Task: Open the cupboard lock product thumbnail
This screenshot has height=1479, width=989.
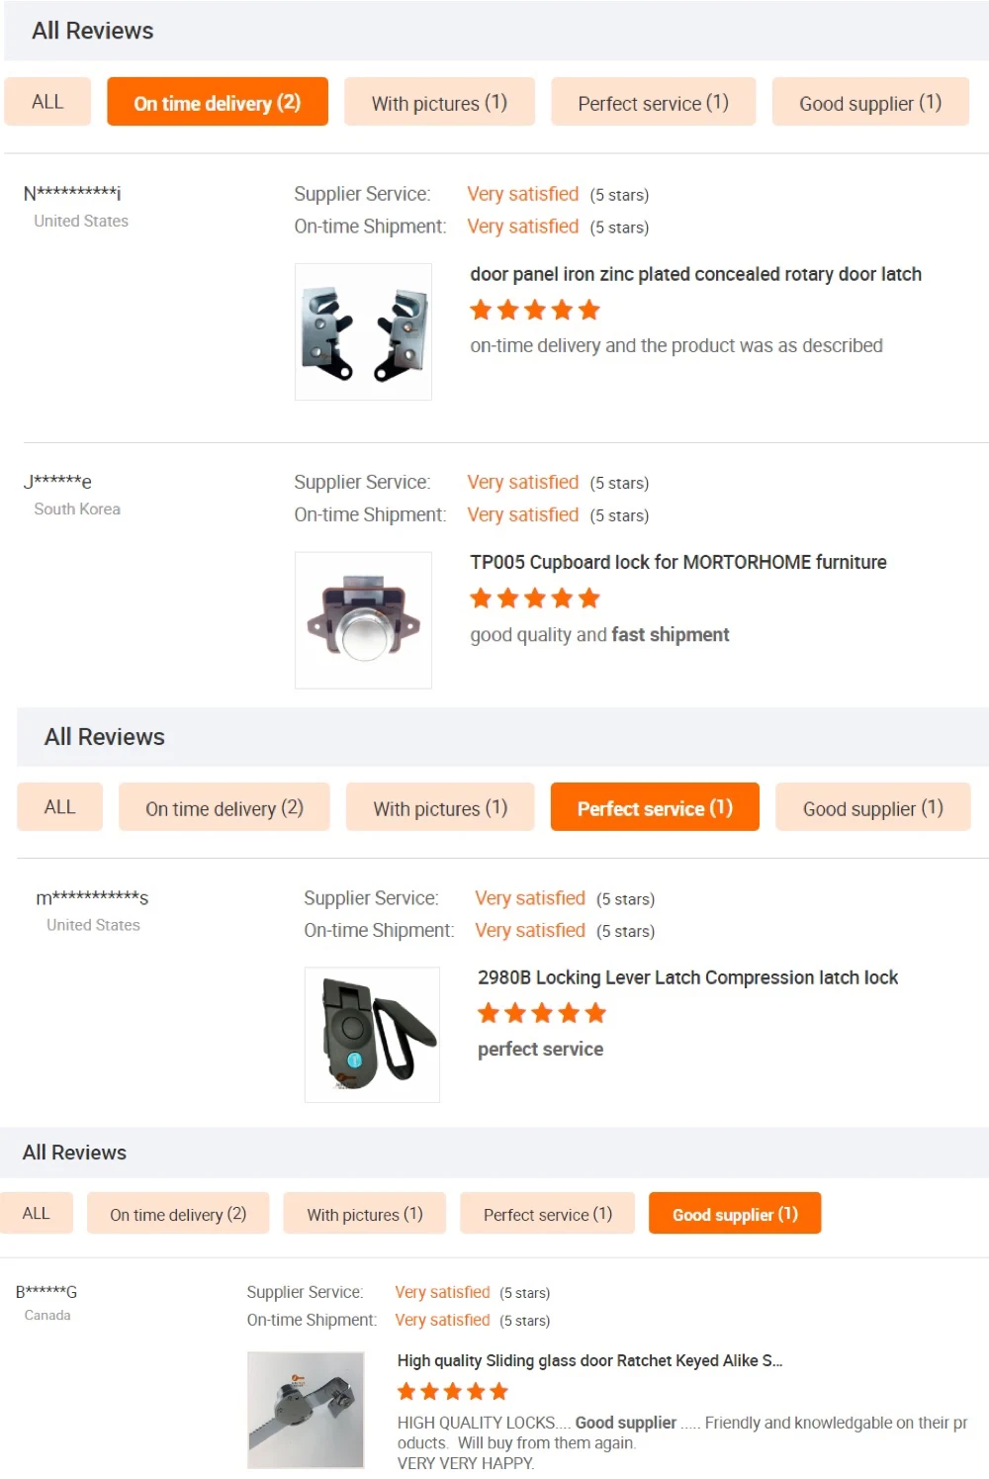Action: (363, 620)
